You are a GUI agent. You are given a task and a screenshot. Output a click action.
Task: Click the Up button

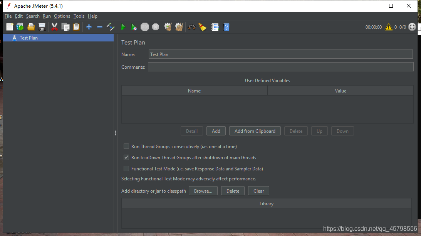319,131
